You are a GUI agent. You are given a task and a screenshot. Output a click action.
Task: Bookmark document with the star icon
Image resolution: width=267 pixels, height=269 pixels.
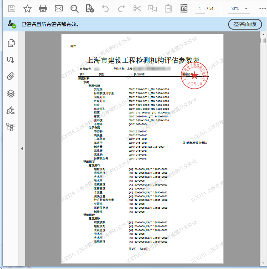[27, 8]
